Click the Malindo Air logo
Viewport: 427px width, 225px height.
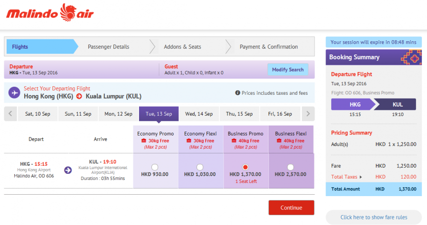coord(50,12)
